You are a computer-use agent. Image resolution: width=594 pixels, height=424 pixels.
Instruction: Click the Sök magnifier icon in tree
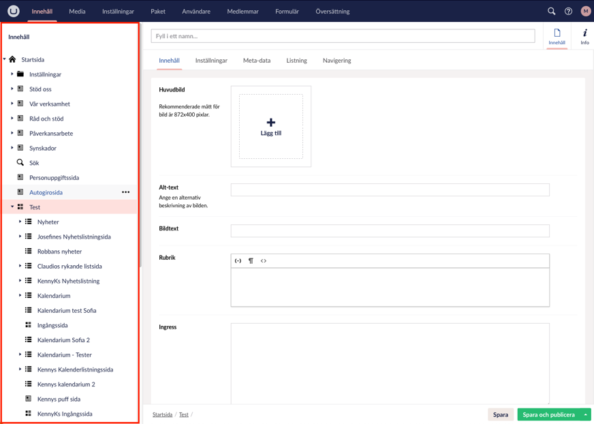tap(20, 162)
